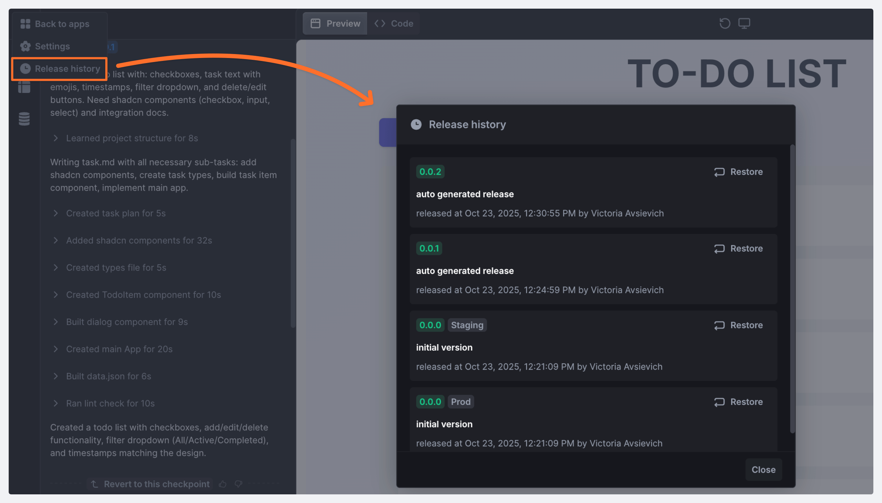Click the table layout icon in sidebar

pos(24,87)
